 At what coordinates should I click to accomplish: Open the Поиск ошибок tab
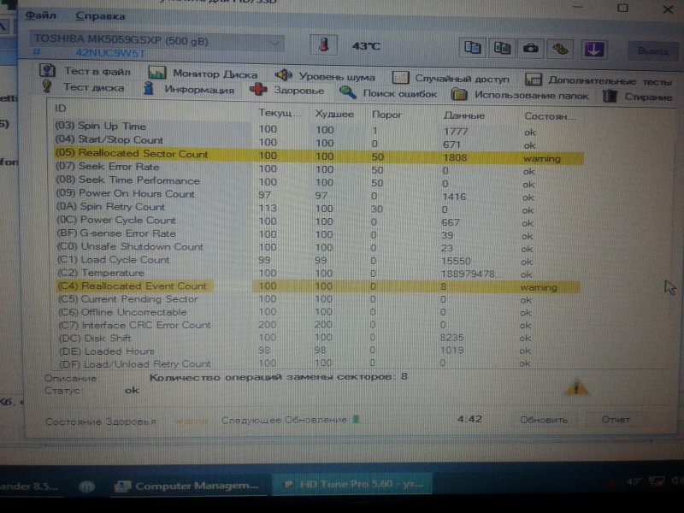pyautogui.click(x=390, y=93)
